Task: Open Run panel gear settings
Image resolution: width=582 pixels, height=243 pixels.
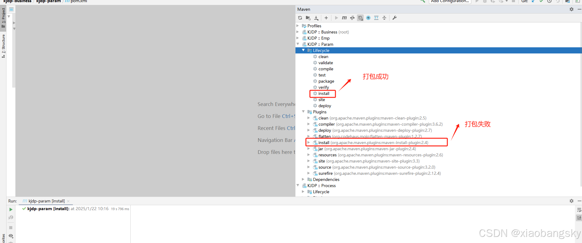Action: click(572, 201)
